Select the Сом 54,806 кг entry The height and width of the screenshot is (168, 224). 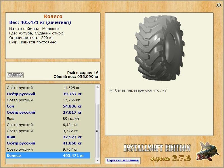(x=48, y=106)
